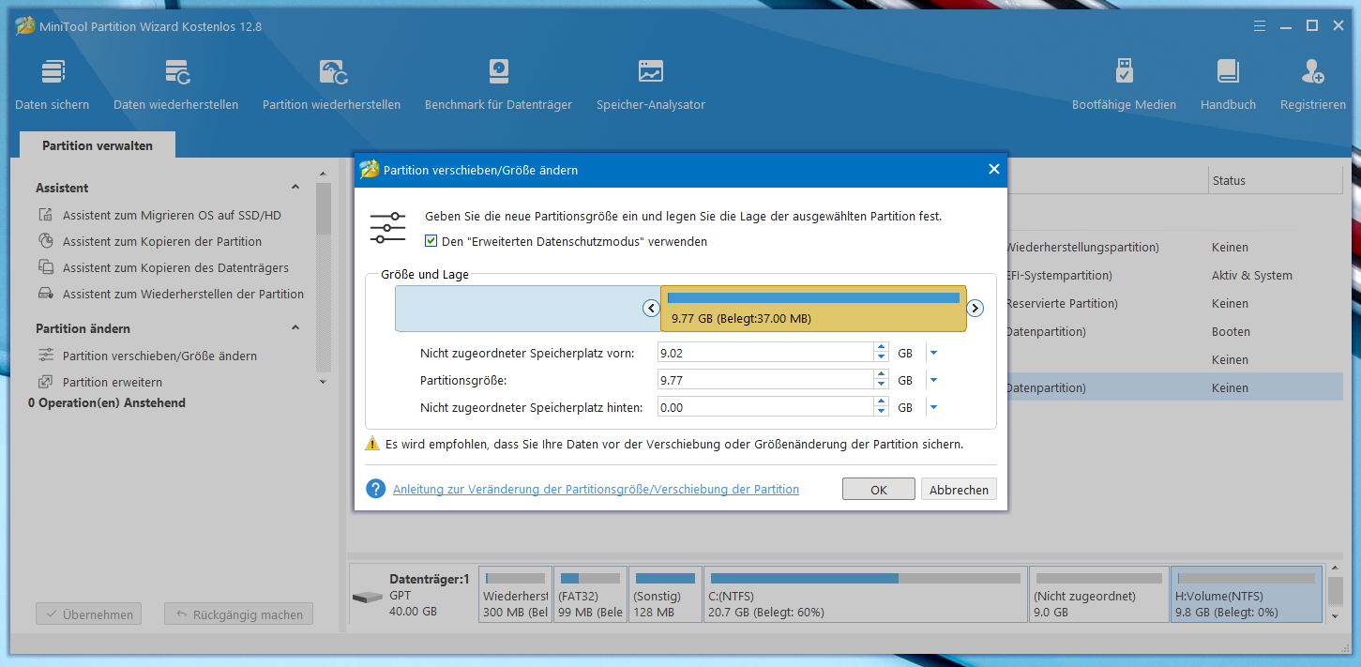Select the EFI-Systempartition row
The image size is (1361, 667).
click(1174, 276)
